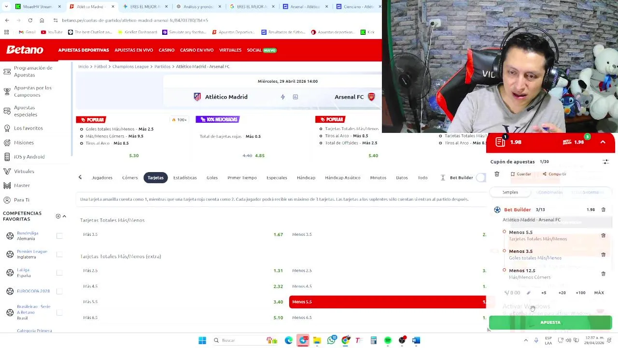
Task: Select the Simples bet type tab
Action: tap(510, 192)
